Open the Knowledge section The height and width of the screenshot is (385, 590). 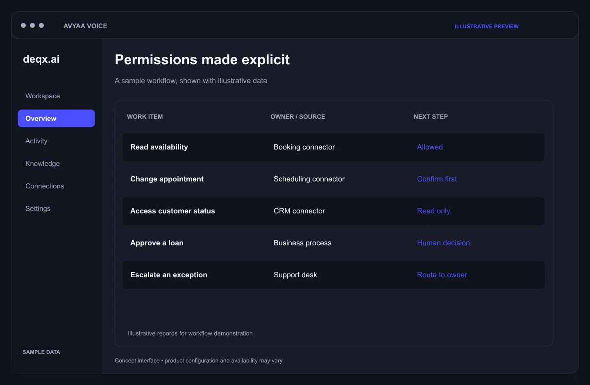pyautogui.click(x=43, y=163)
